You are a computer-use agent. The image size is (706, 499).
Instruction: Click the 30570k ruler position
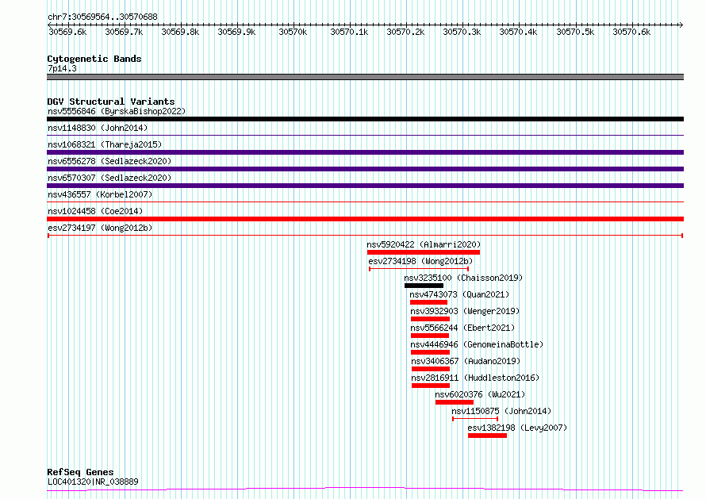[293, 32]
